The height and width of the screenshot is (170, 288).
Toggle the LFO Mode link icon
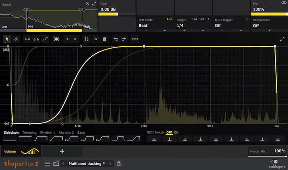(170, 19)
